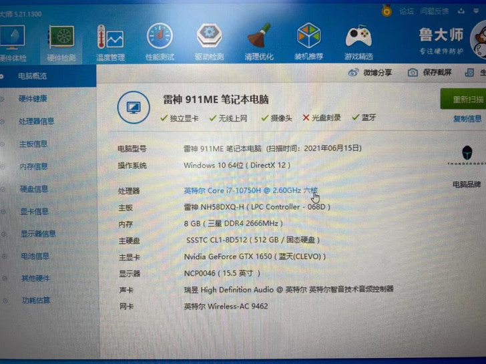The height and width of the screenshot is (364, 486).
Task: Select 电池信息 sidebar item
Action: [x=35, y=256]
